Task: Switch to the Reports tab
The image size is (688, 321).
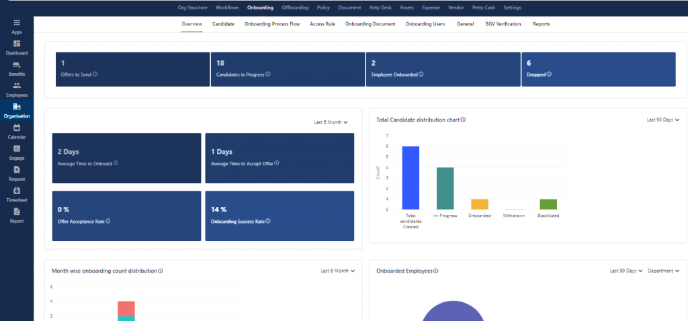Action: coord(541,24)
